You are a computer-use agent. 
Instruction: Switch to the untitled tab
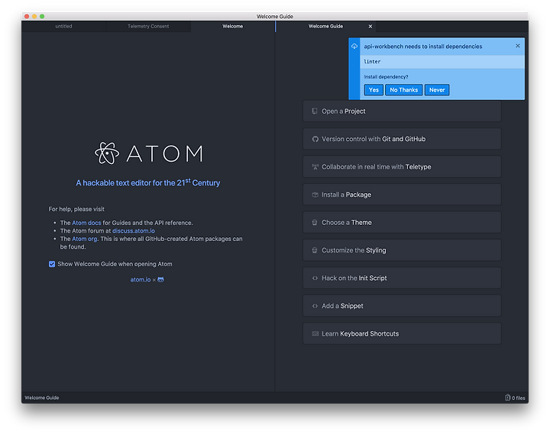click(63, 26)
